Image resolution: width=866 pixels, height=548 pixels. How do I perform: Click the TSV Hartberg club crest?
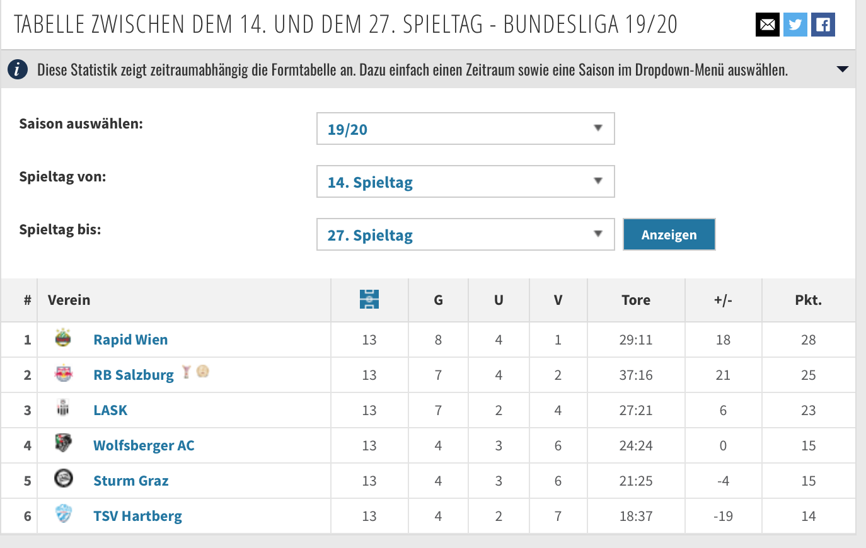[63, 514]
